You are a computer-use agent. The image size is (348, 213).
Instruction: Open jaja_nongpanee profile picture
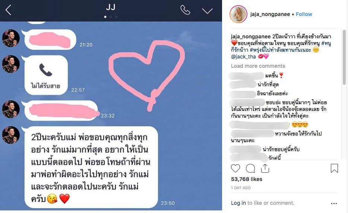(x=238, y=14)
